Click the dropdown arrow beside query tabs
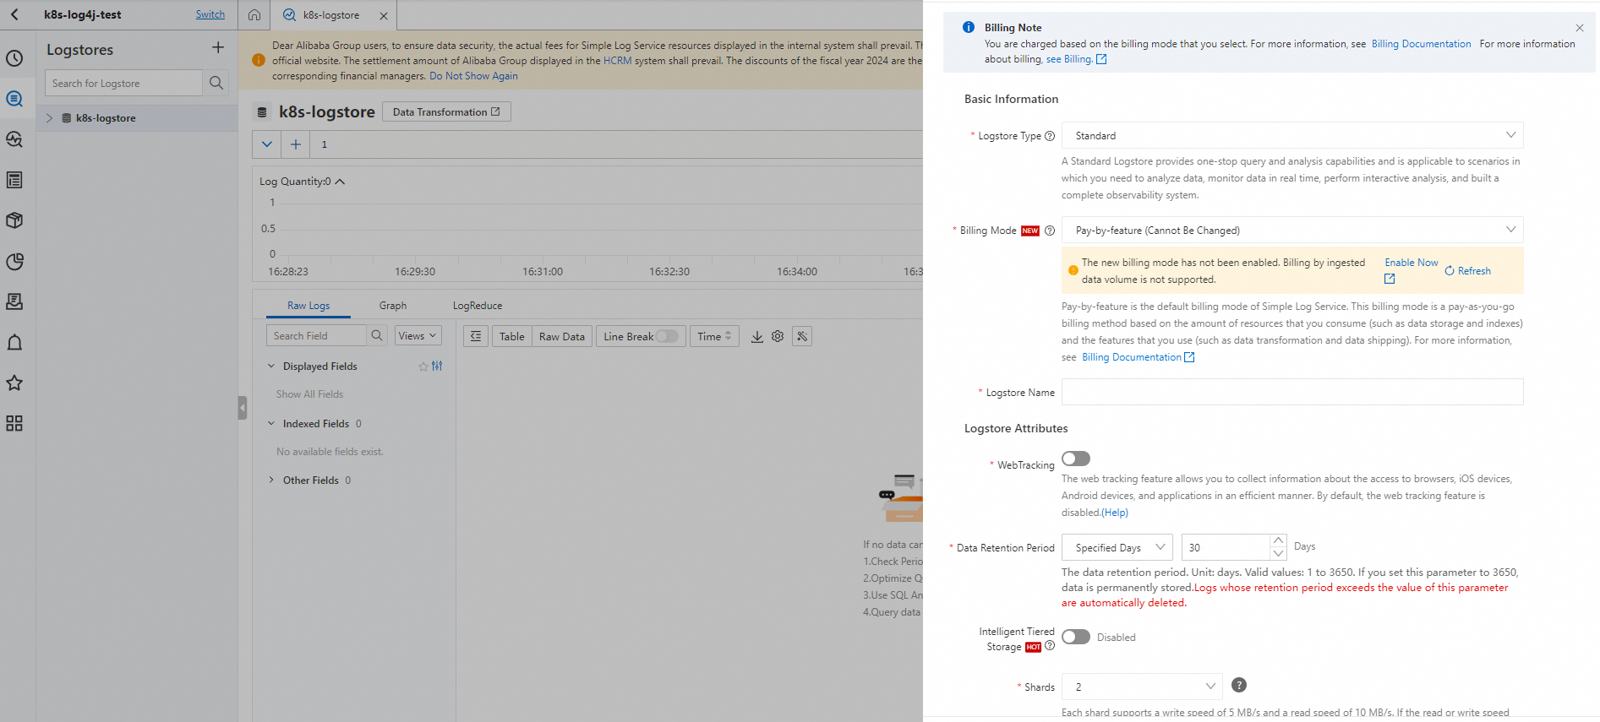 point(267,144)
